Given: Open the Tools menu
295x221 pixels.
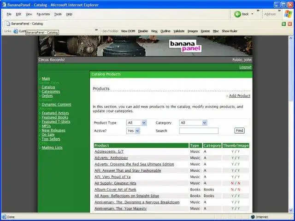Looking at the screenshot, I should coord(58,14).
